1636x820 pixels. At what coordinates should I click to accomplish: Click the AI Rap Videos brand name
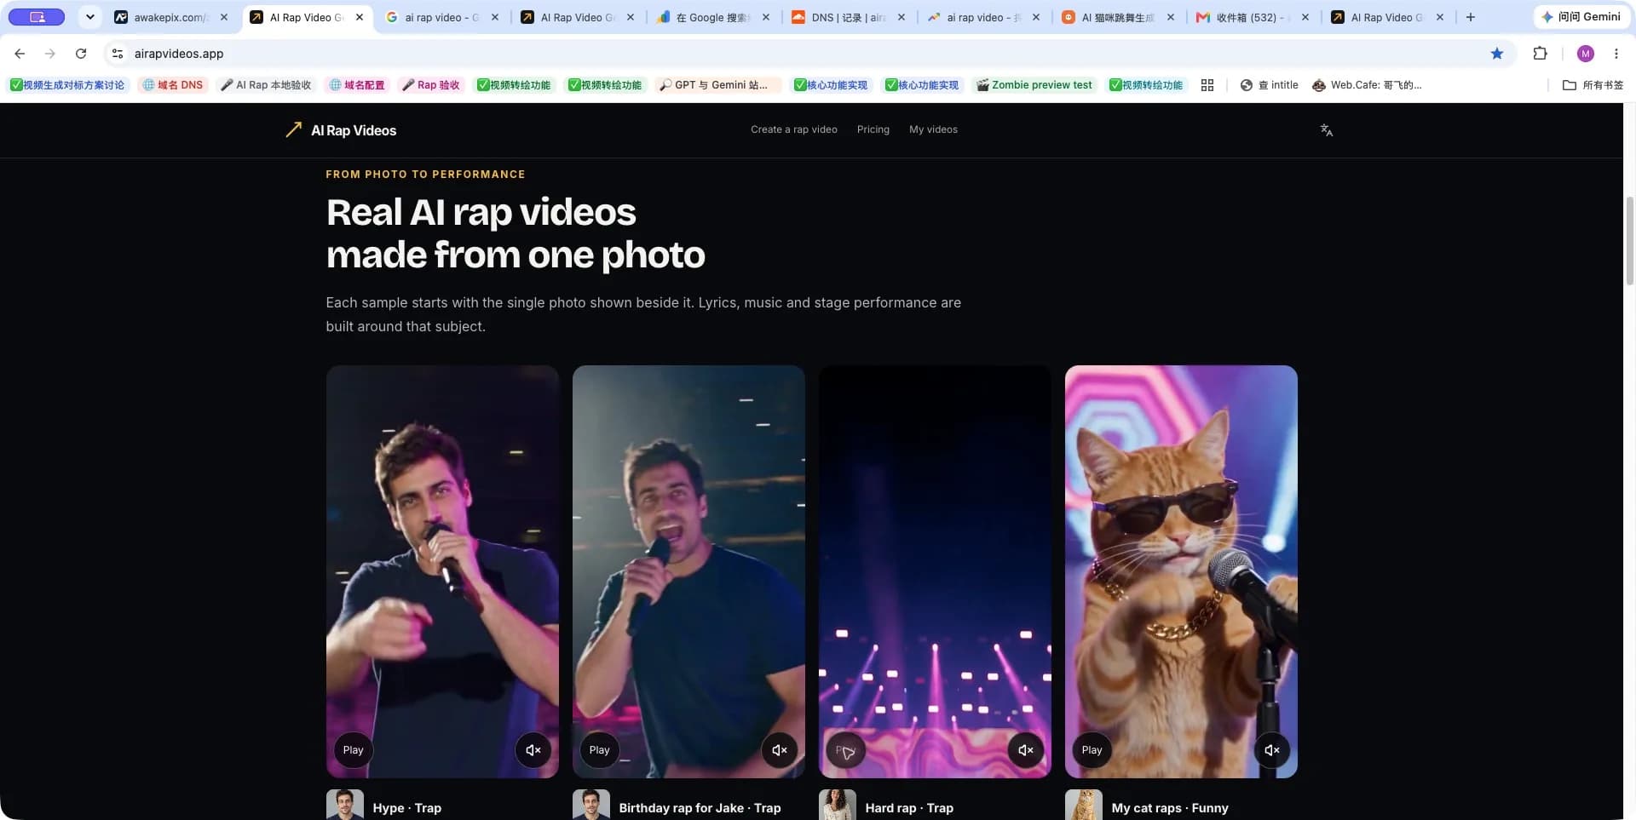coord(354,130)
